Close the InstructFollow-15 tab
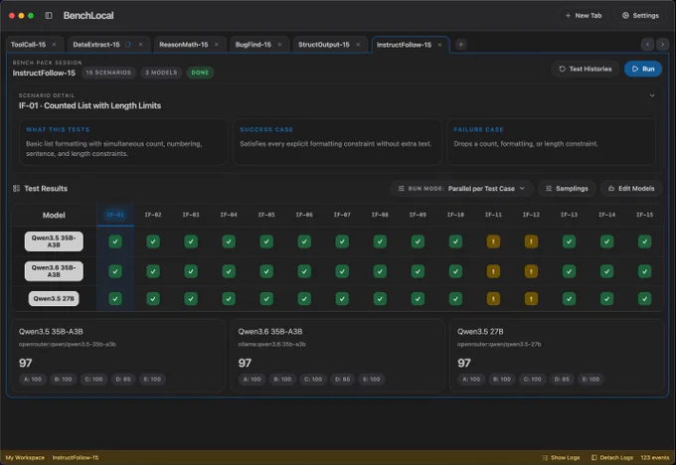 (439, 45)
